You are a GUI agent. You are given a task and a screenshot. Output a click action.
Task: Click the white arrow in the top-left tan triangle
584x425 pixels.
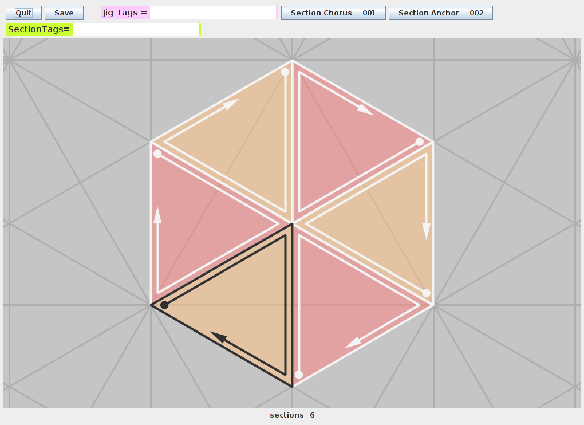pyautogui.click(x=230, y=104)
